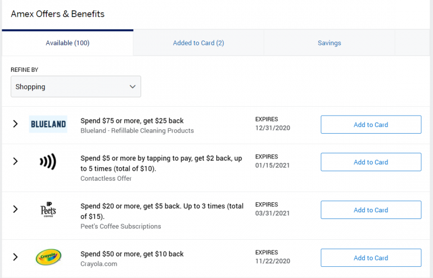Open the Refine By Shopping dropdown

pos(76,86)
